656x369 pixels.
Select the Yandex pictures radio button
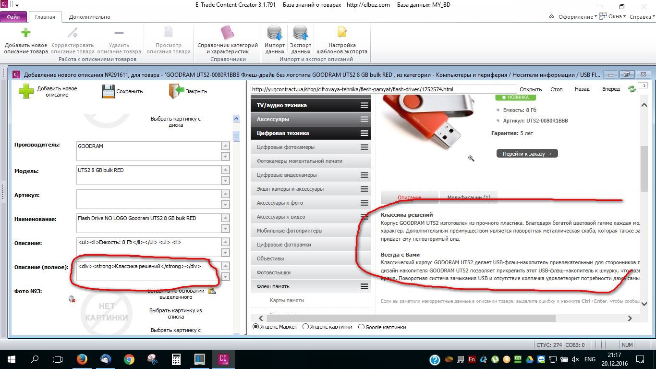click(305, 327)
